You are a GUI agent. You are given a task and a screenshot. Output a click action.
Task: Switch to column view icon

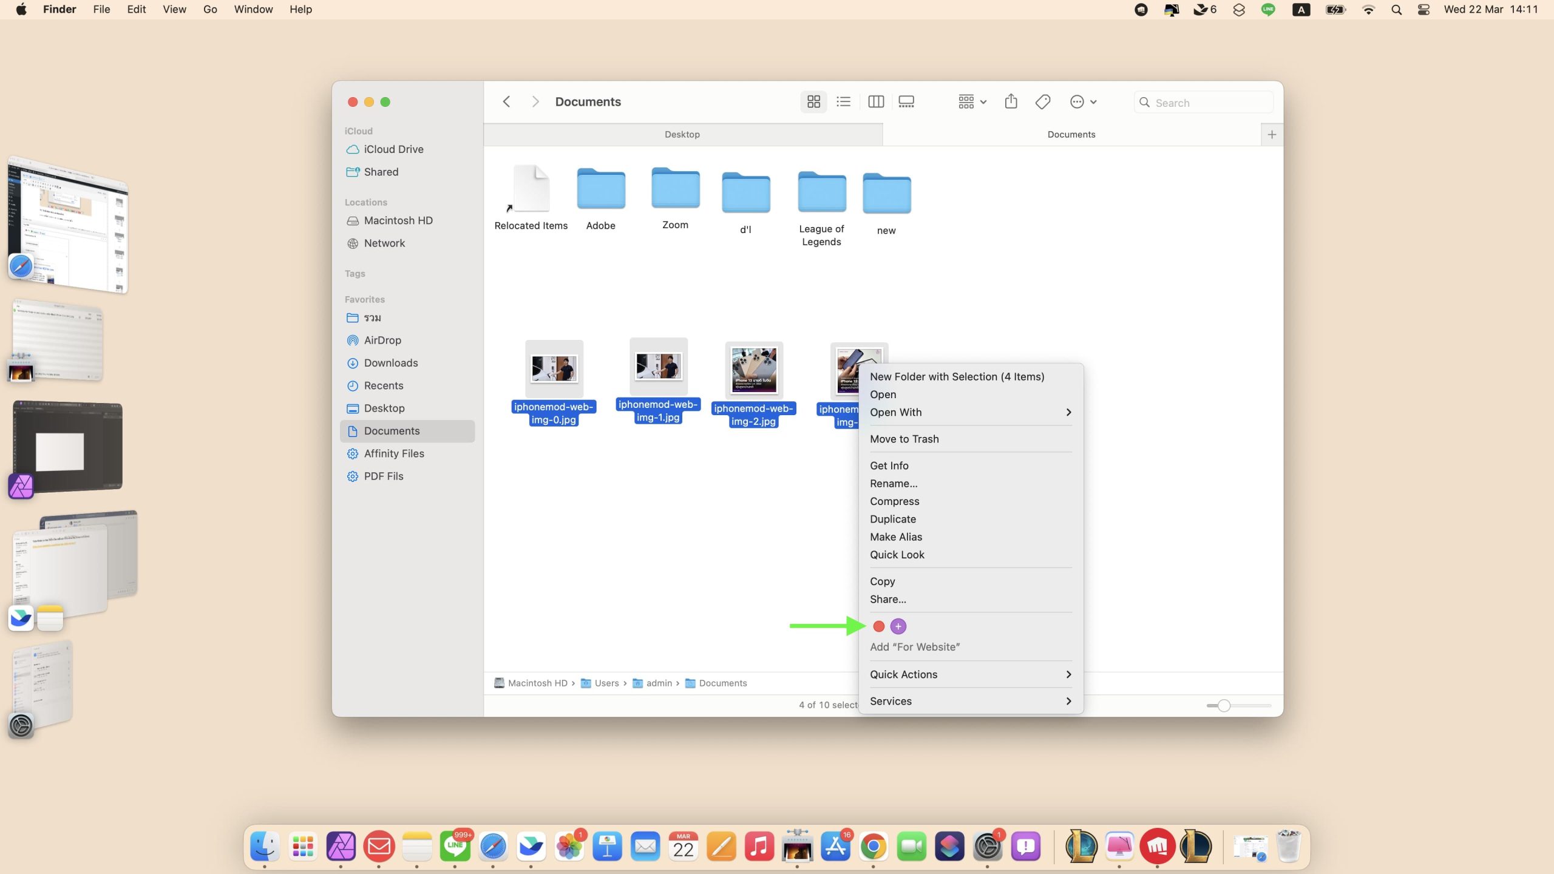(875, 102)
